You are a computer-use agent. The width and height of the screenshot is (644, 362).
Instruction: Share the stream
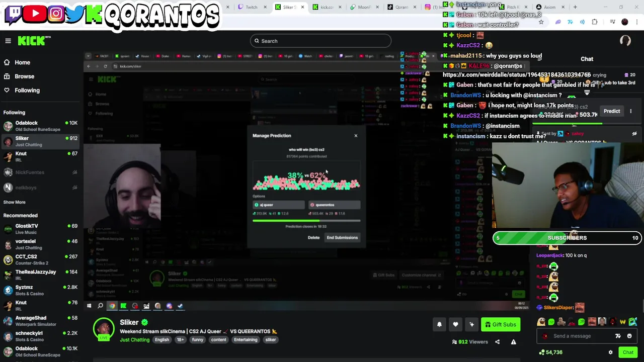point(497,342)
